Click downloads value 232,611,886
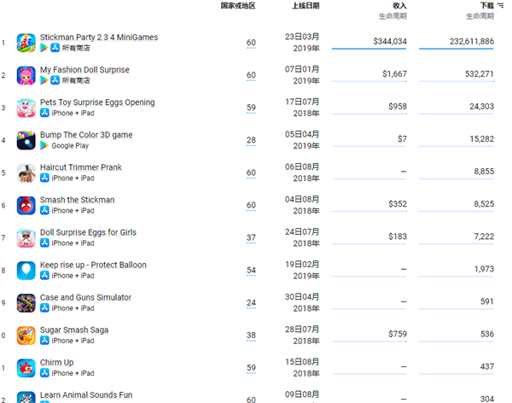512x403 pixels. coord(472,42)
